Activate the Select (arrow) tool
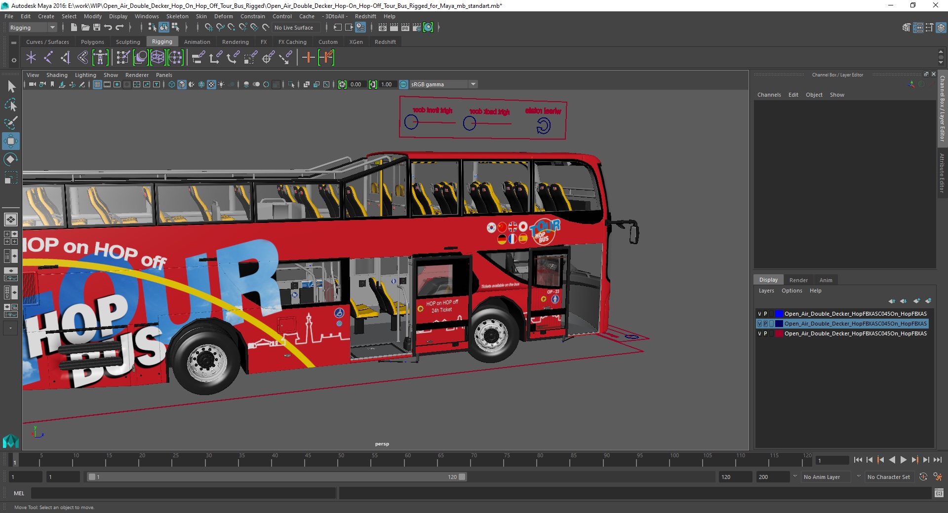 (10, 87)
